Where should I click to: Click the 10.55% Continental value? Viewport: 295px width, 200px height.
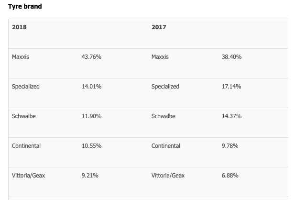(x=91, y=146)
